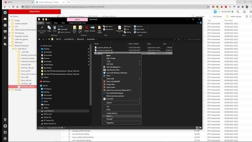Select ecwolf_libretro.dll.zip in MEGA list
The image size is (252, 142).
[81, 134]
